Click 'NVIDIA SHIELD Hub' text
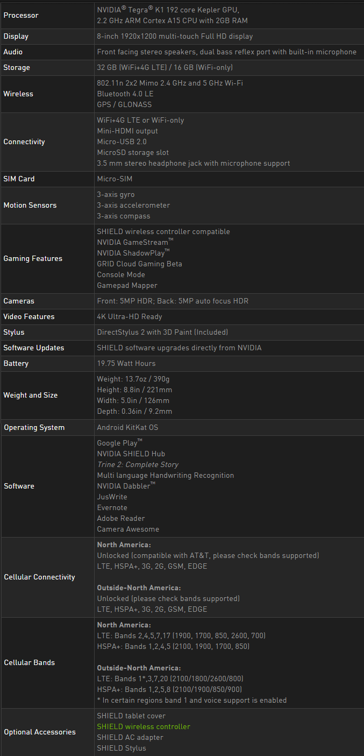Image resolution: width=364 pixels, height=756 pixels. (131, 454)
